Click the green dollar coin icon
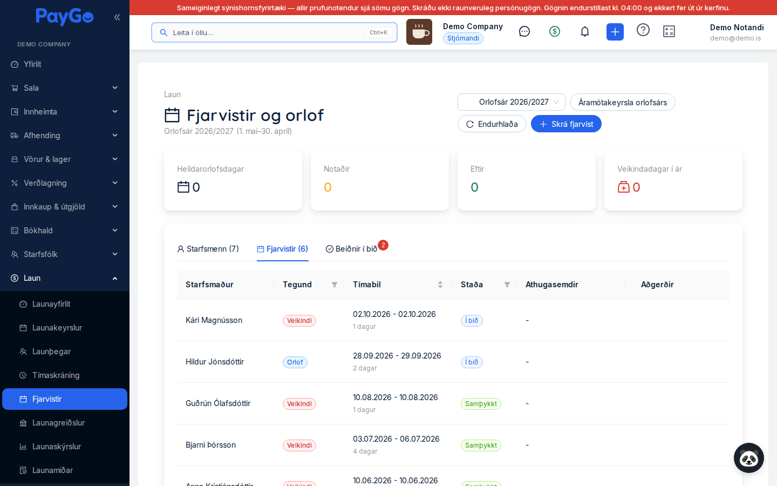 555,31
